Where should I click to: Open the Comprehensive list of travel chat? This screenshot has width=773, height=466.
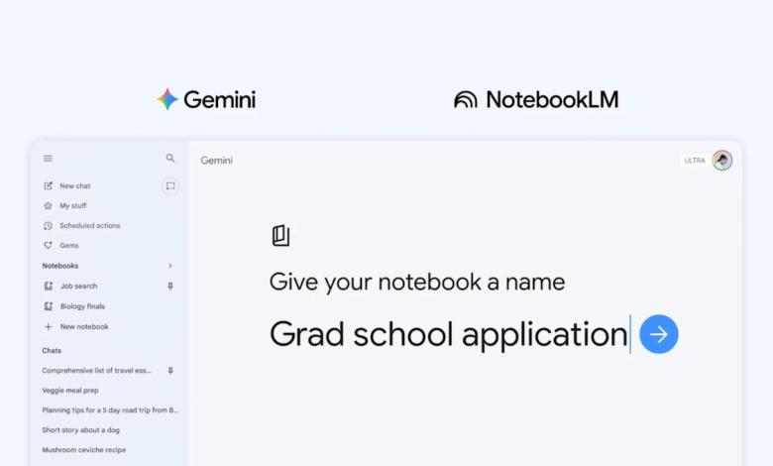[97, 371]
